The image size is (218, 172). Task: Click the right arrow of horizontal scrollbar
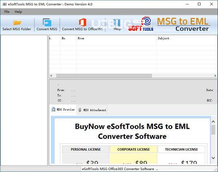point(215,75)
